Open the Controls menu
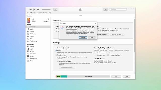 click(x=39, y=13)
